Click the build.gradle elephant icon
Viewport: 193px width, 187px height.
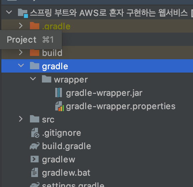pyautogui.click(x=35, y=146)
